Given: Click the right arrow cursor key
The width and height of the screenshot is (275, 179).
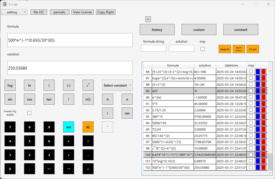Looking at the screenshot, I should point(69,169).
